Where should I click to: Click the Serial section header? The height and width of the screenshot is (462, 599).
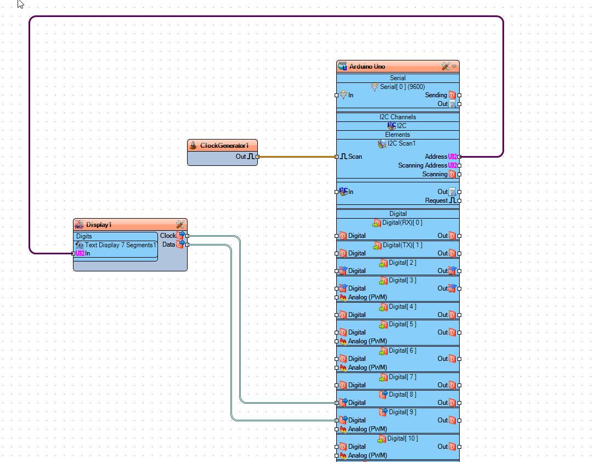point(398,77)
